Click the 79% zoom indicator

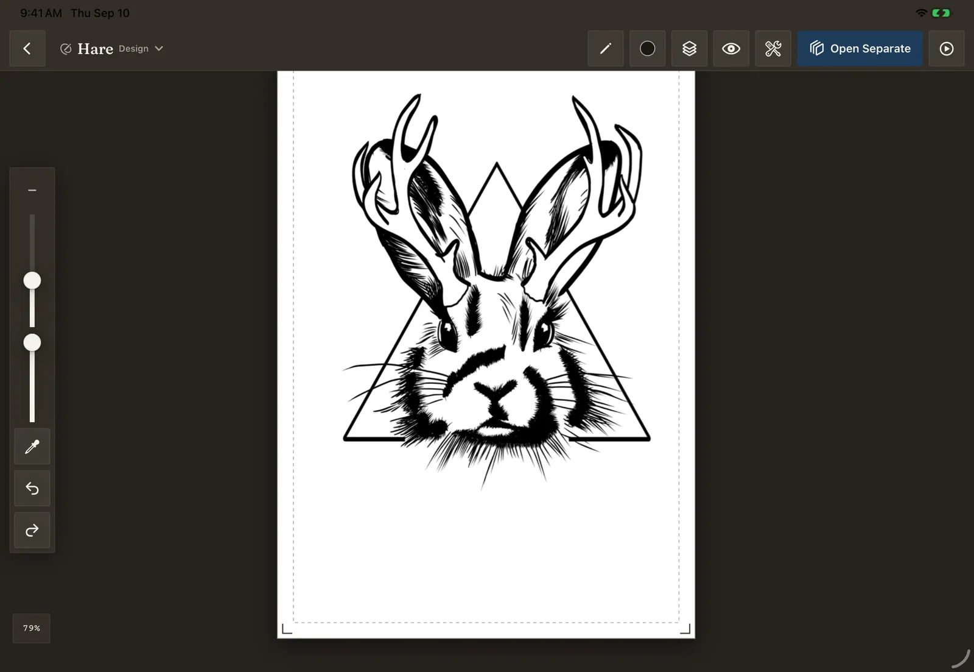(x=32, y=628)
